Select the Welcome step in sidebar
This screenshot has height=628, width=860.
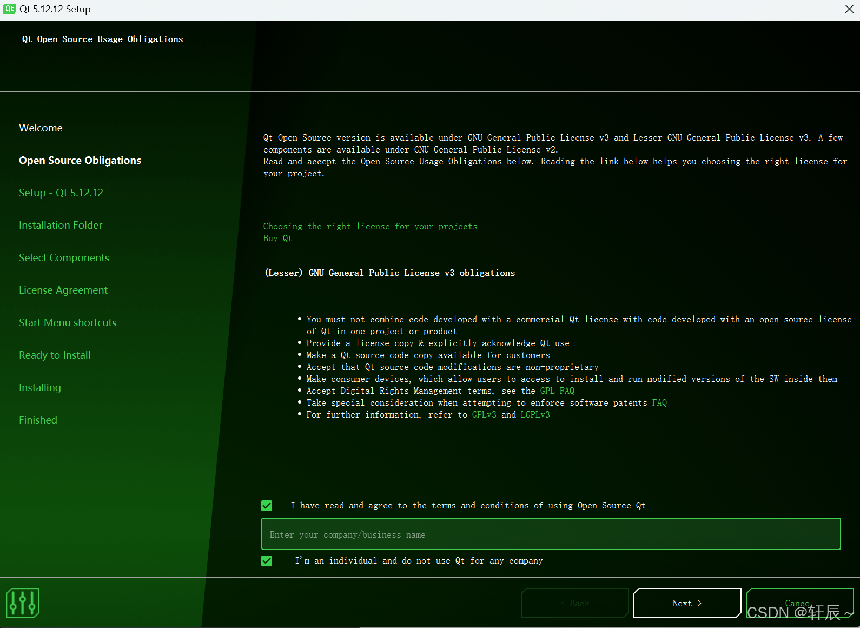click(x=41, y=128)
